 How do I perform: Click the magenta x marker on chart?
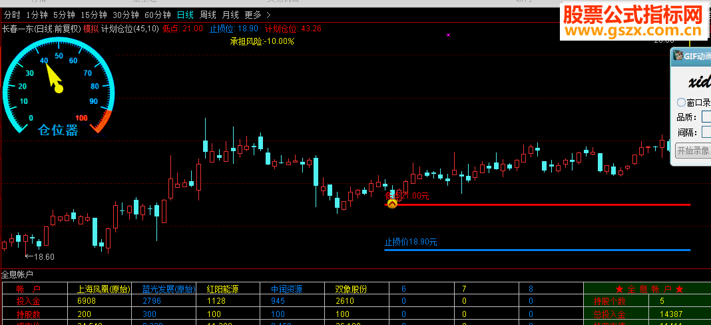[449, 35]
